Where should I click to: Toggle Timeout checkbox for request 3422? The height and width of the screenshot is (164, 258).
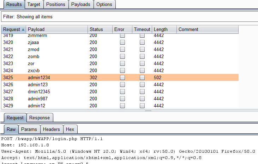click(142, 56)
